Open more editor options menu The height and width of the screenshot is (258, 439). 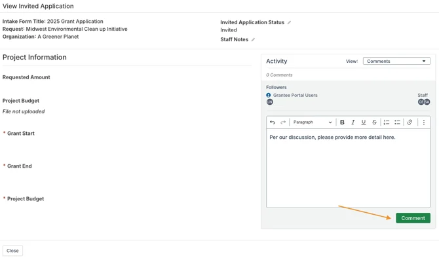424,122
